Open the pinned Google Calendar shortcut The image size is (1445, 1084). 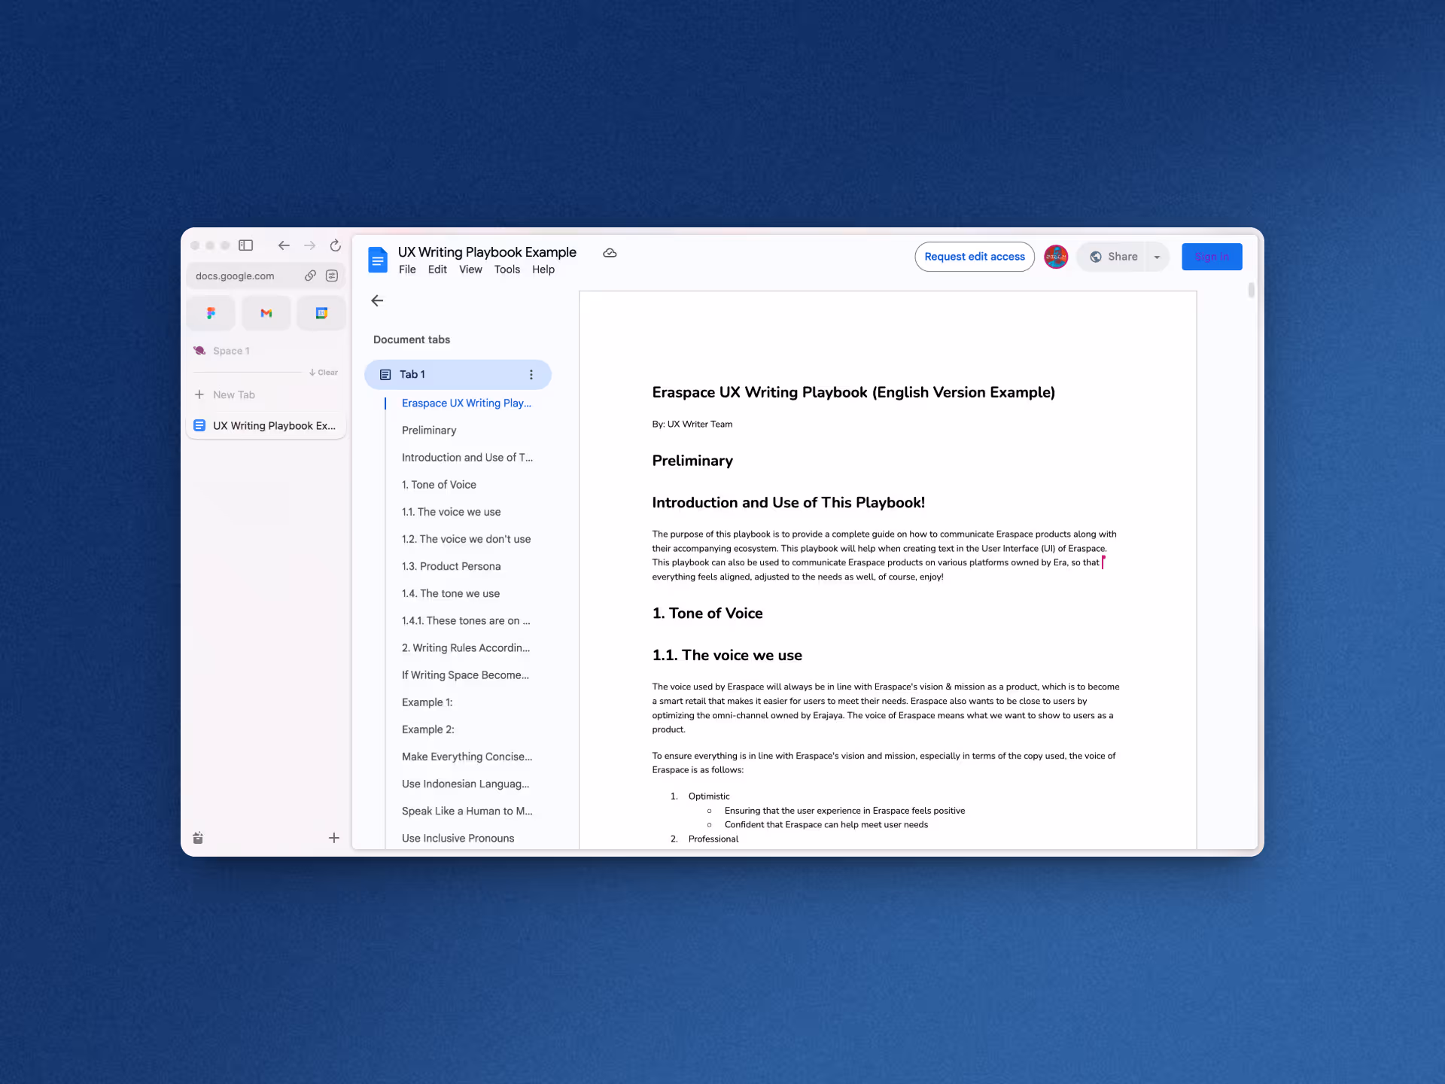321,313
